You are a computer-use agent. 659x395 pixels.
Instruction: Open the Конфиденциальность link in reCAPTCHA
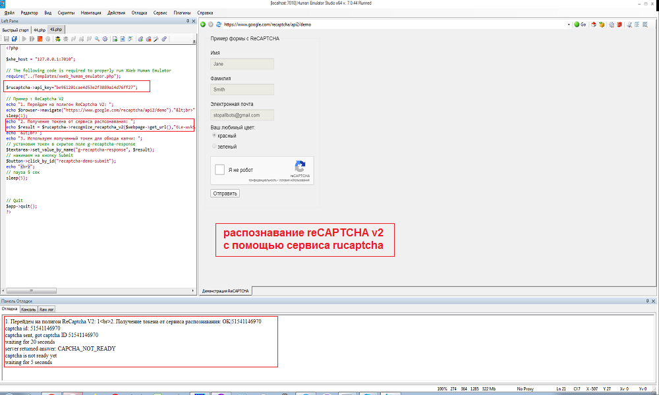pyautogui.click(x=263, y=180)
